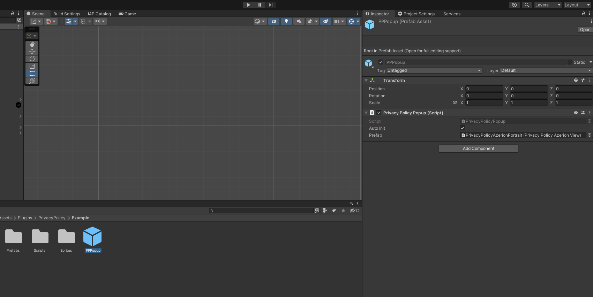Open the Undo History icon
Viewport: 593px width, 297px height.
coord(515,5)
